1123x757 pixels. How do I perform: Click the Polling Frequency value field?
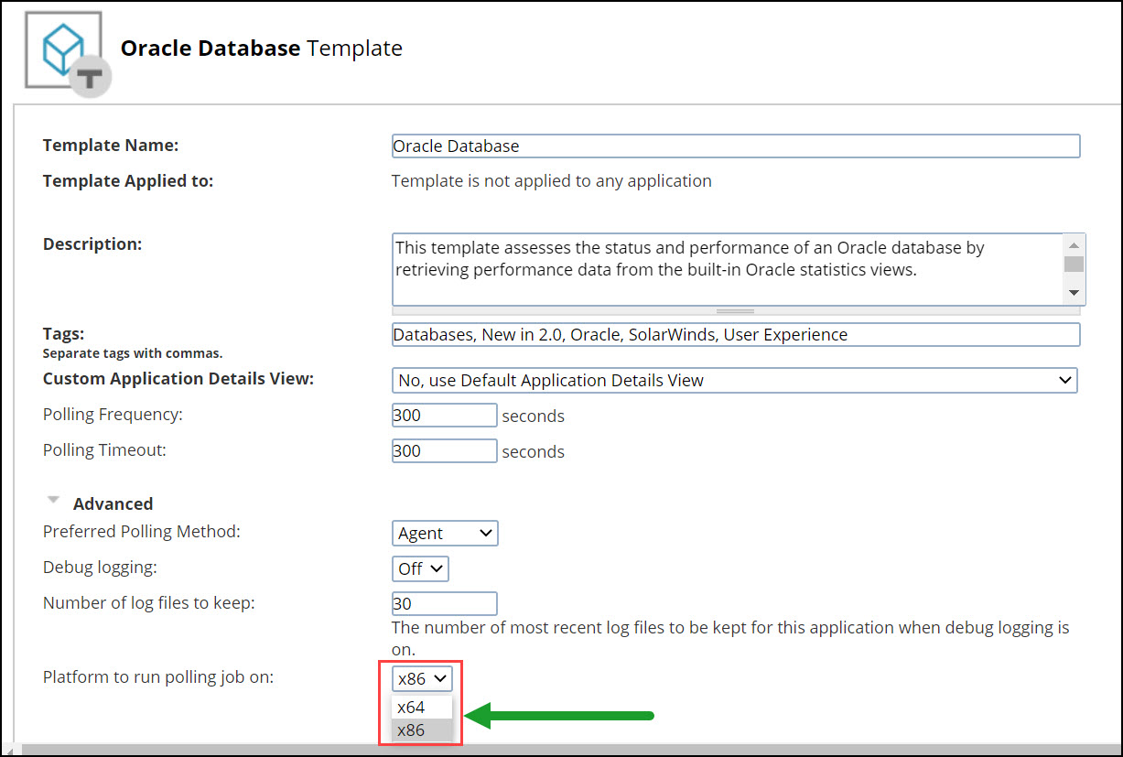pyautogui.click(x=444, y=415)
